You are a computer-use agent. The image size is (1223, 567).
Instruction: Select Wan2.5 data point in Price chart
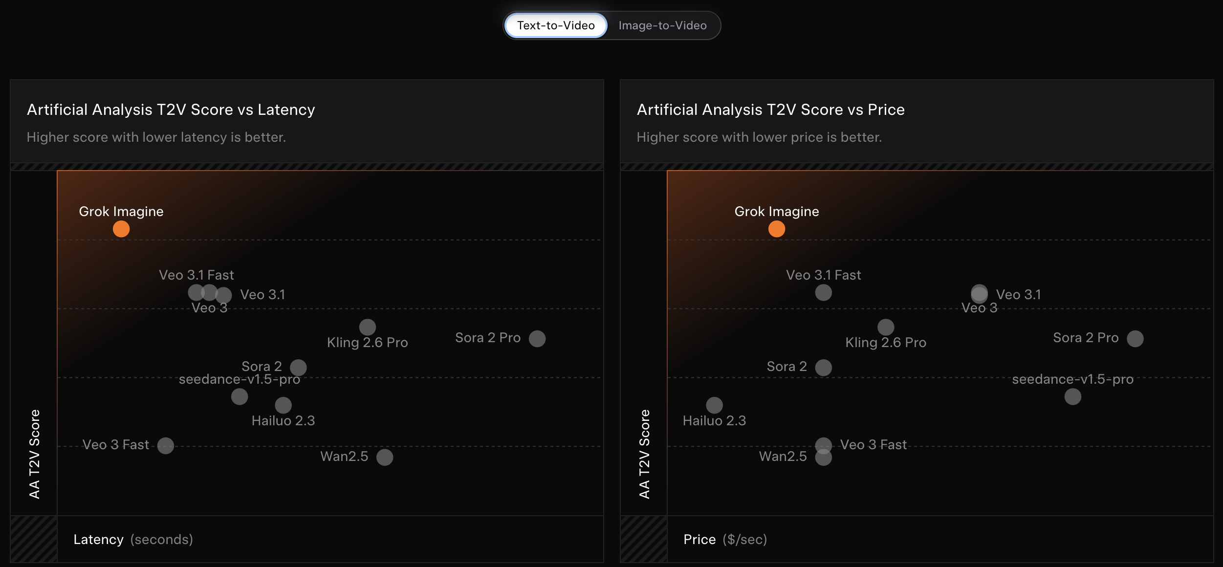click(x=824, y=458)
